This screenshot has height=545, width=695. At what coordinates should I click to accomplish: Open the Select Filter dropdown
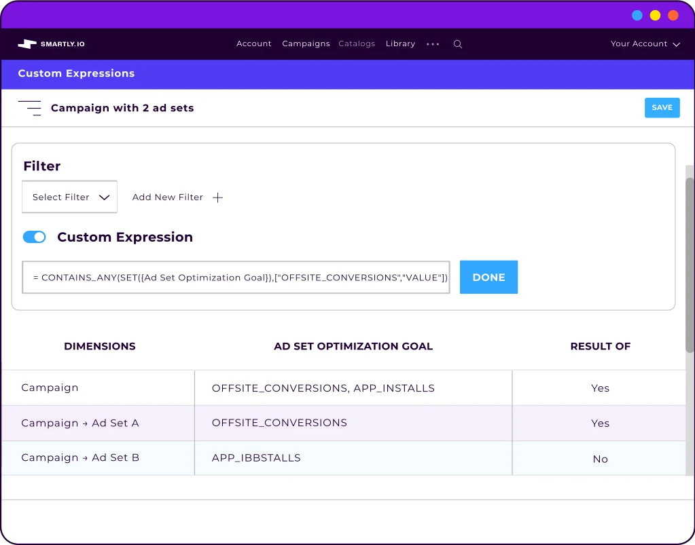click(x=69, y=197)
